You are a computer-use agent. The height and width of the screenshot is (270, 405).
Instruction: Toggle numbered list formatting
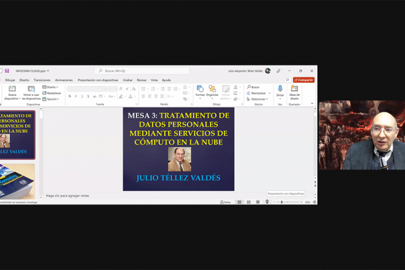(x=153, y=89)
